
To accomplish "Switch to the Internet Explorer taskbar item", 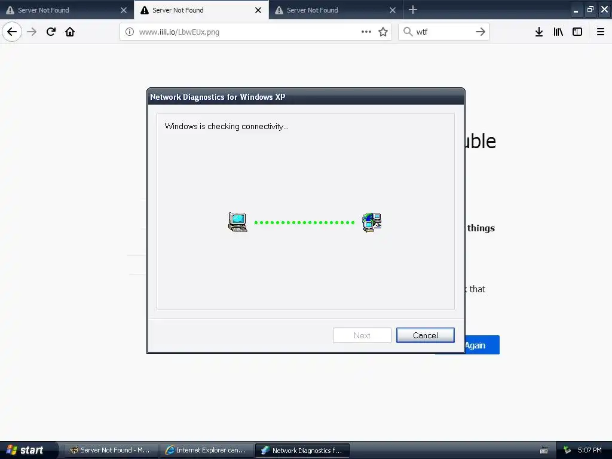I will (206, 450).
